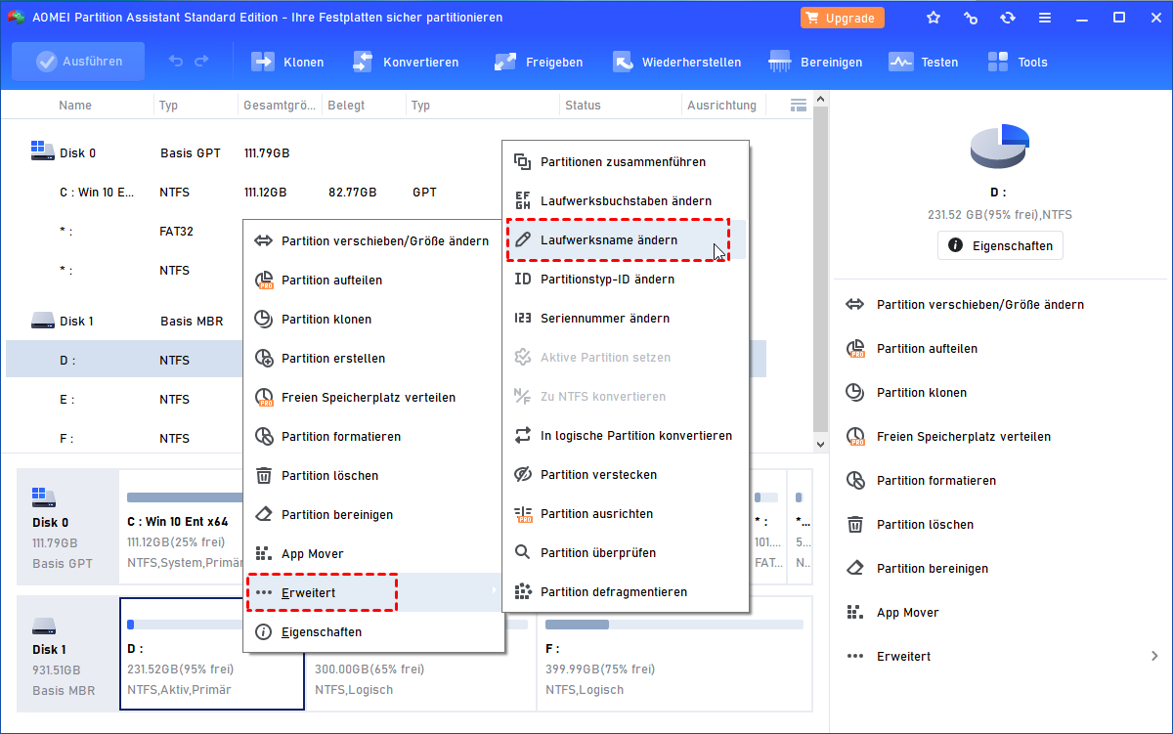The image size is (1173, 734).
Task: Sort by the Name column header
Action: [x=75, y=105]
